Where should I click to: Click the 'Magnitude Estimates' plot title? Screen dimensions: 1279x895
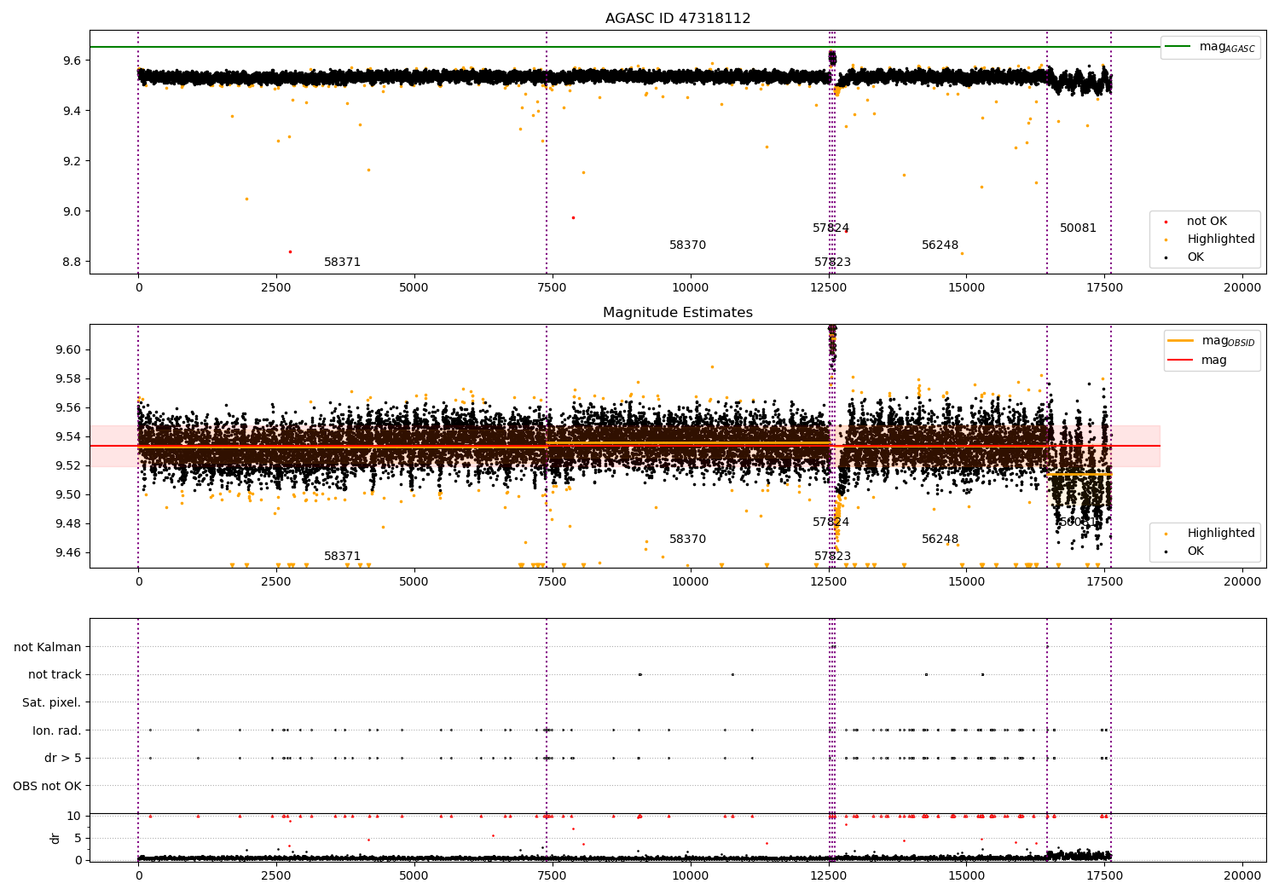point(678,313)
